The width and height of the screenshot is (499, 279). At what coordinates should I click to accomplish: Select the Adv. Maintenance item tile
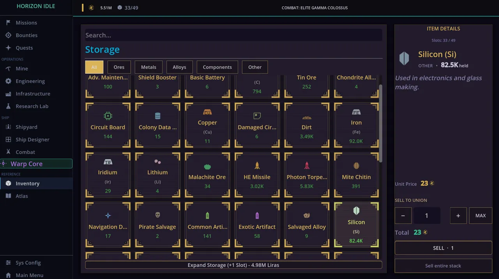pos(108,86)
